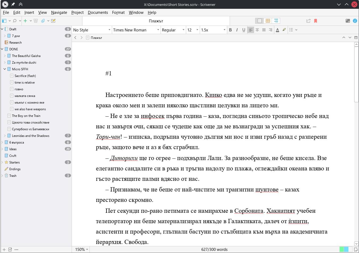The height and width of the screenshot is (253, 359).
Task: Expand the Leonidas and the Shadows folder
Action: 5,136
